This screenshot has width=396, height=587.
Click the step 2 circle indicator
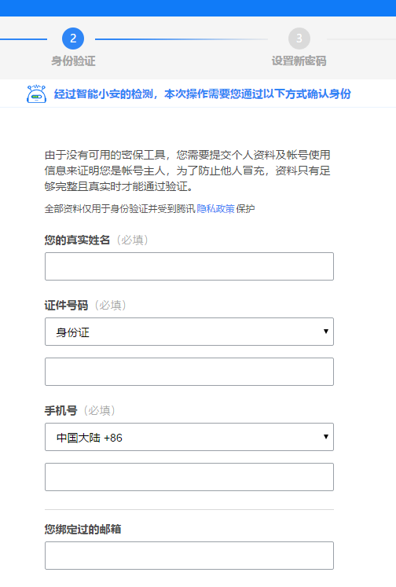tap(73, 39)
